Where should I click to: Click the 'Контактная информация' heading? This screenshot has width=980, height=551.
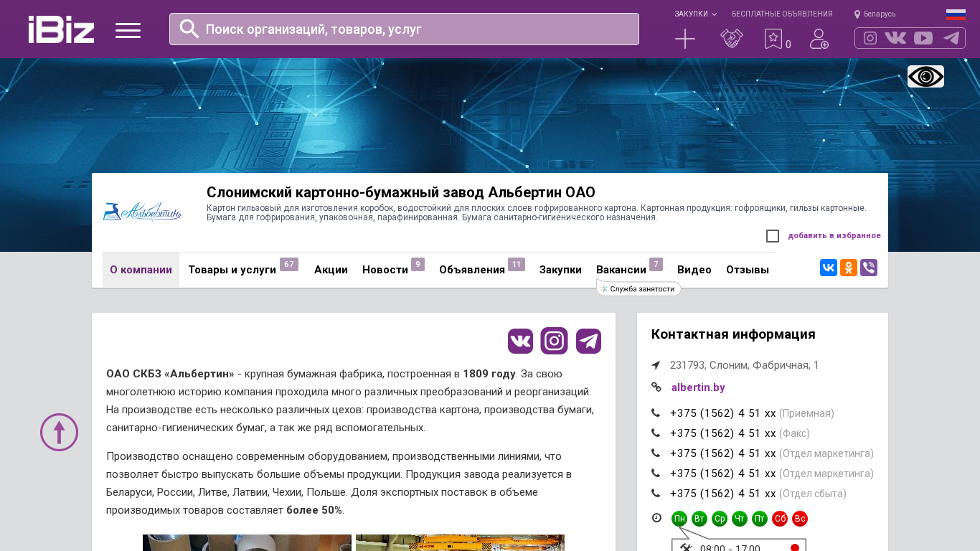(x=733, y=334)
